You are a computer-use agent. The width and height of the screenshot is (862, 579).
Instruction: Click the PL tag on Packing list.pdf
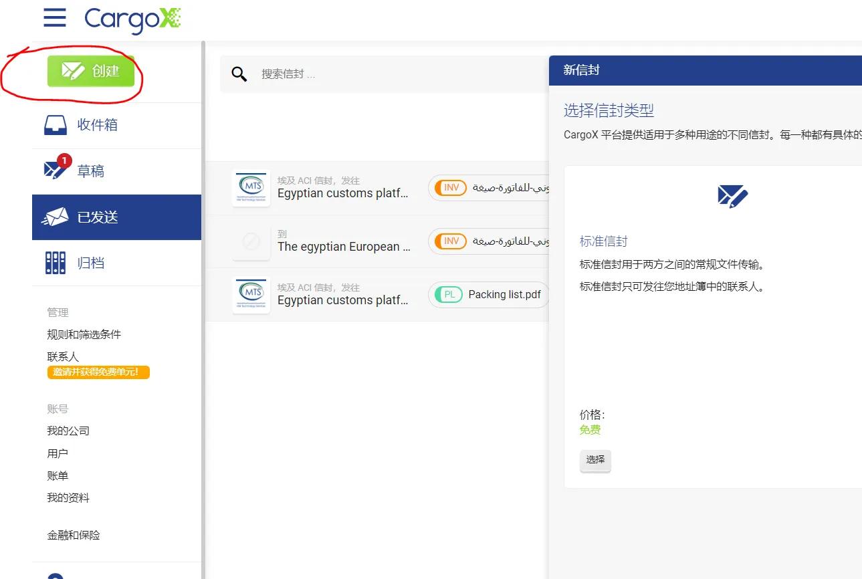pyautogui.click(x=448, y=294)
